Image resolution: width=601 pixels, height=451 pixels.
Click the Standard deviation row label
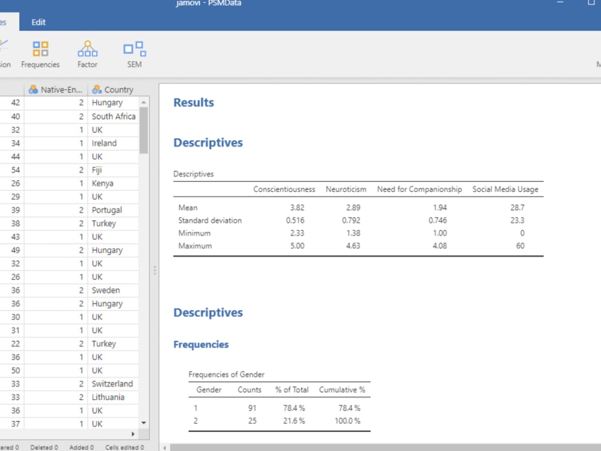(x=210, y=220)
